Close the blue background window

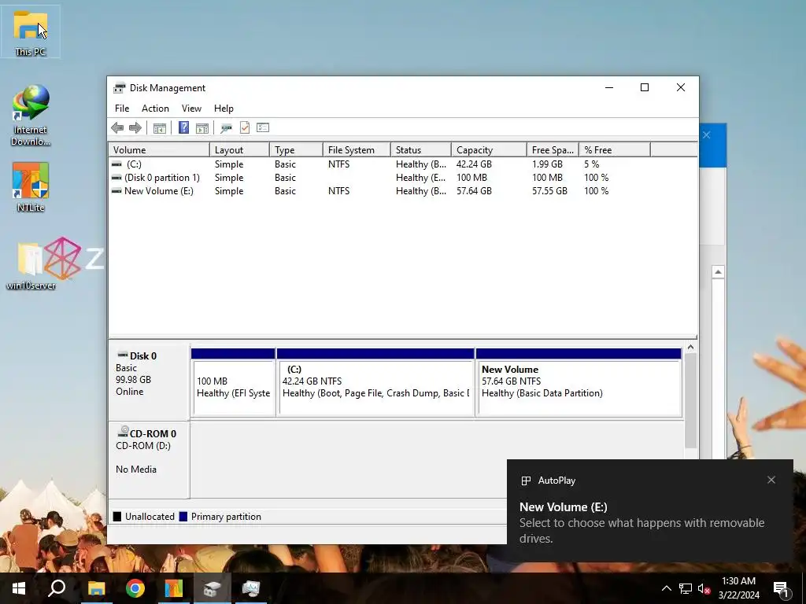[707, 135]
